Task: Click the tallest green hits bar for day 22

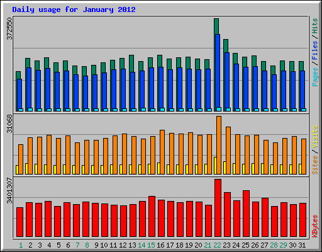Action: [x=216, y=26]
